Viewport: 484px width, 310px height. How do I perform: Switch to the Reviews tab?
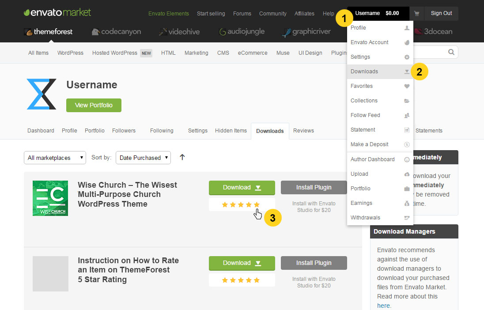coord(303,131)
